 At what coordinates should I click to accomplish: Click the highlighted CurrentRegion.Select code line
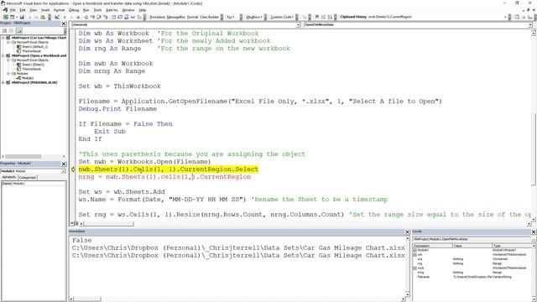point(169,169)
